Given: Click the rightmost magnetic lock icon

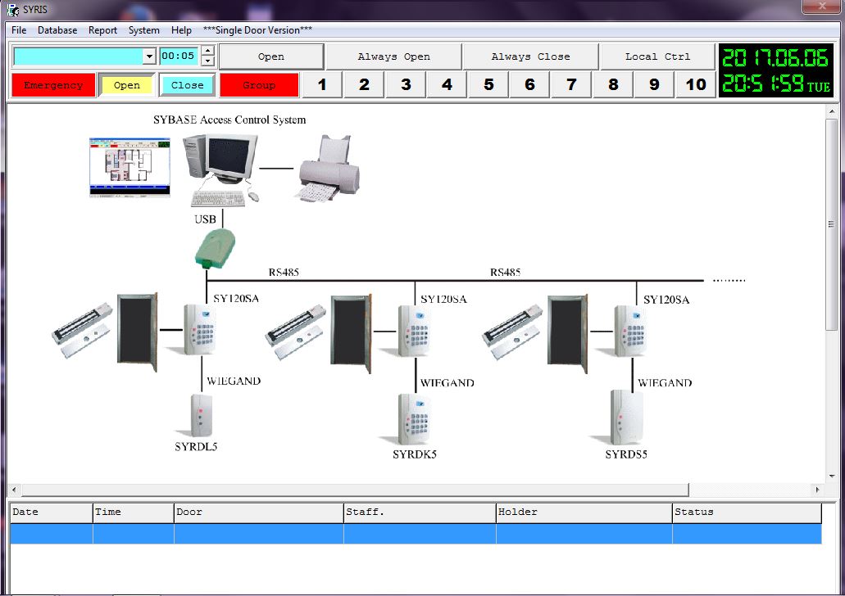Looking at the screenshot, I should [512, 332].
